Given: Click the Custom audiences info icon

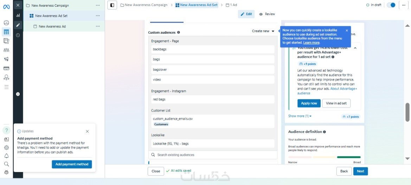Looking at the screenshot, I should click(179, 32).
